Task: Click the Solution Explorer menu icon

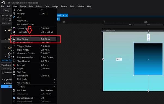Action: 14,28
